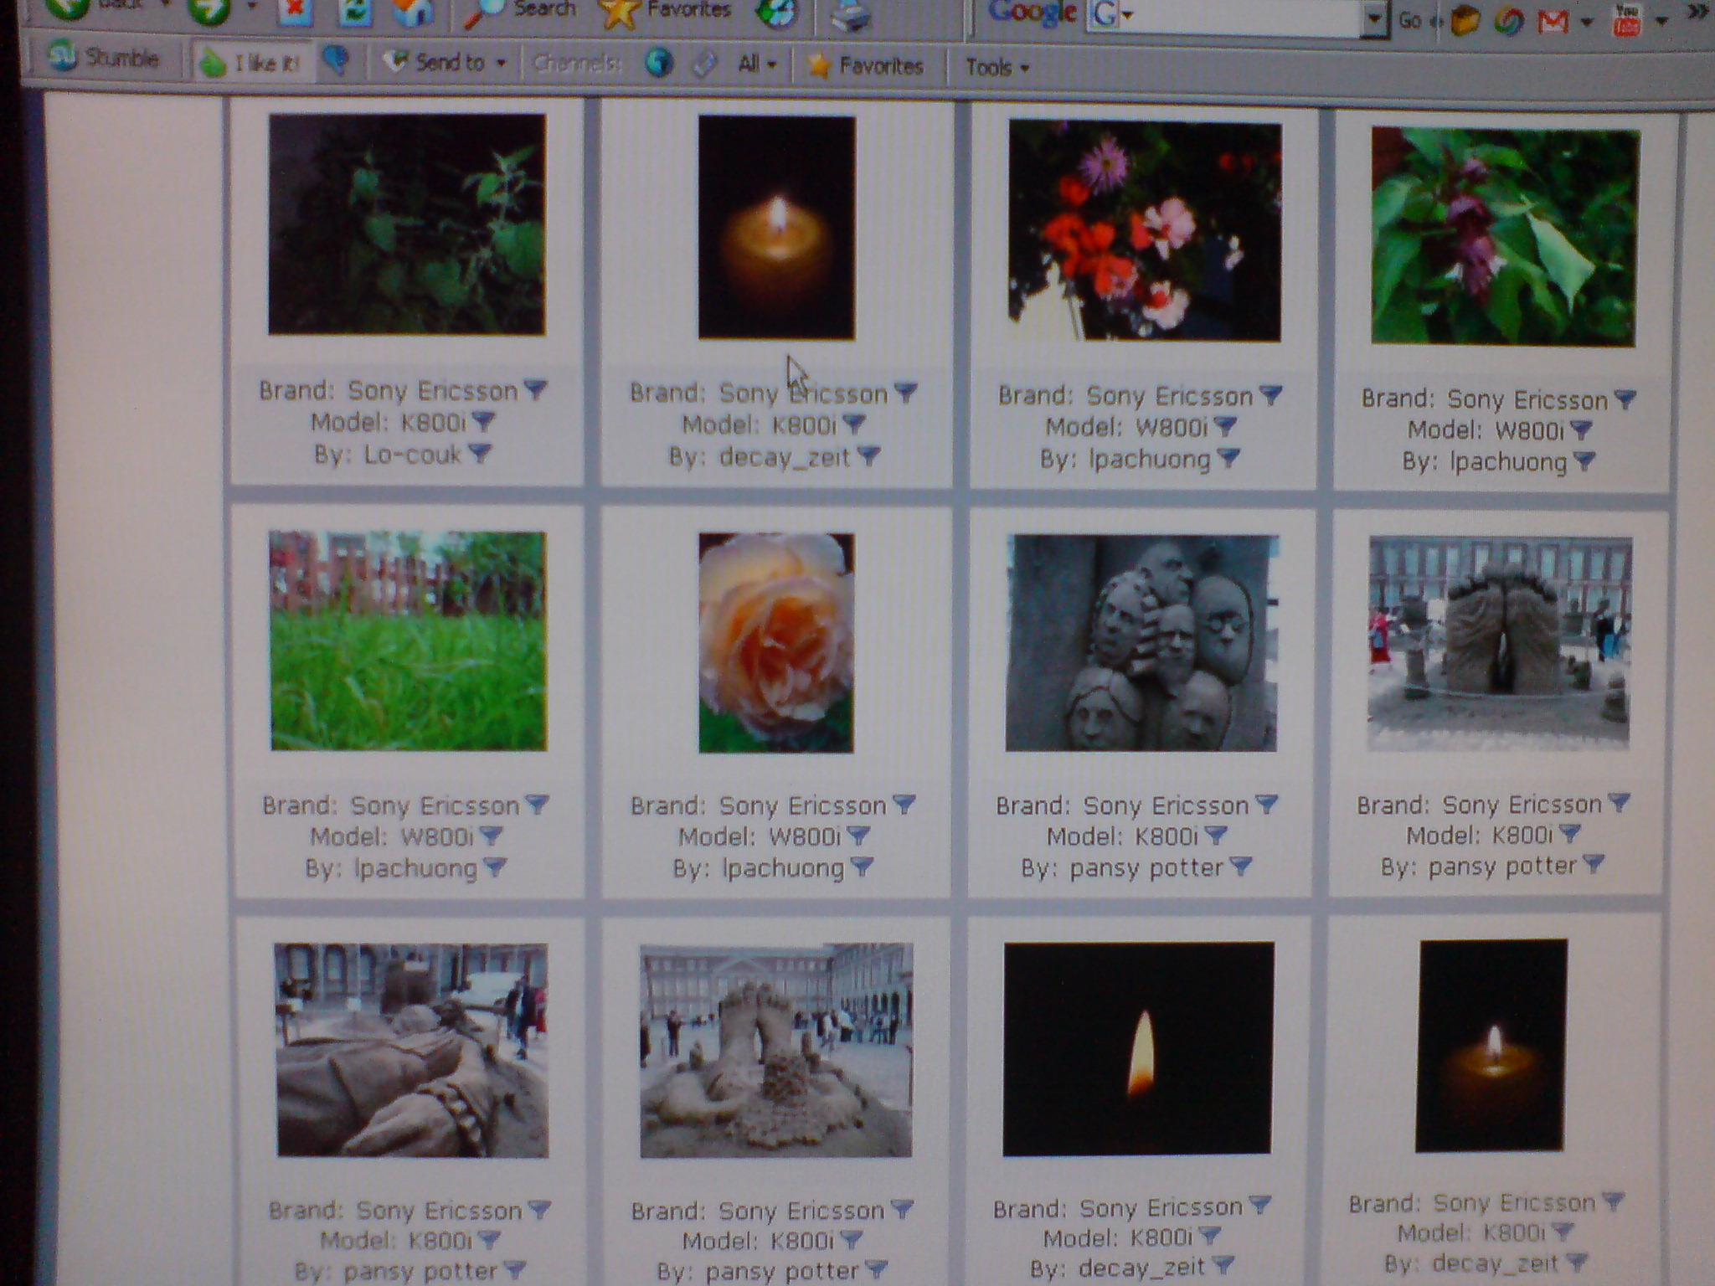Image resolution: width=1715 pixels, height=1286 pixels.
Task: Click the 'I like it!' thumbs-up button
Action: coord(252,62)
